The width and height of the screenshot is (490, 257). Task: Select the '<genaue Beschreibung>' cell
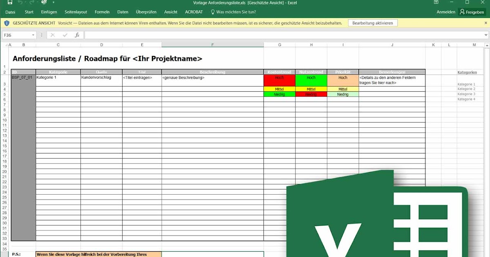coord(212,80)
